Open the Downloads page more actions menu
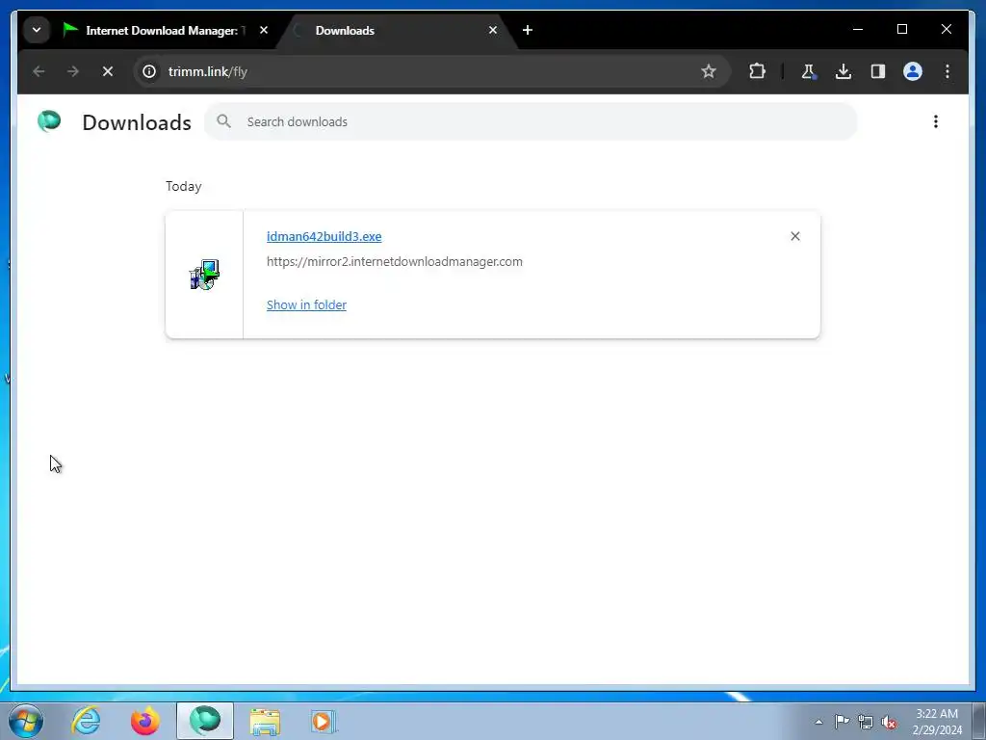986x740 pixels. (936, 121)
